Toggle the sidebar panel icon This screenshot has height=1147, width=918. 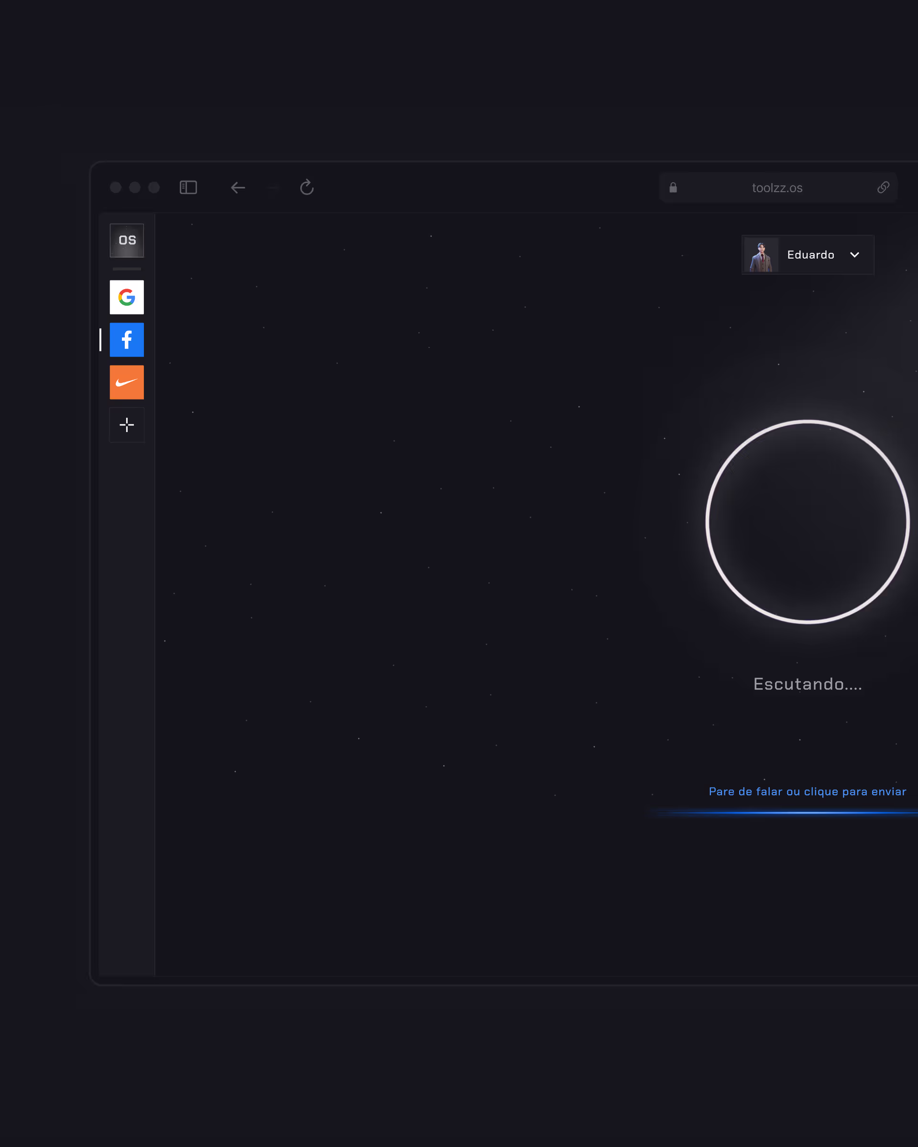coord(188,187)
